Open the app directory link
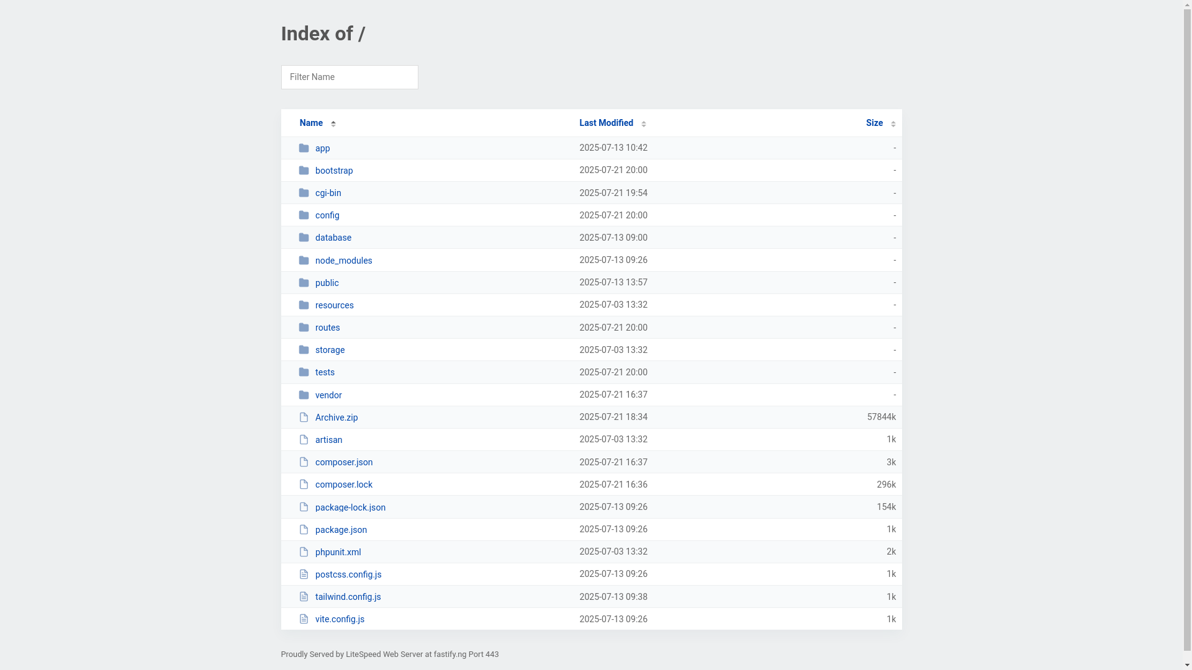 322,148
